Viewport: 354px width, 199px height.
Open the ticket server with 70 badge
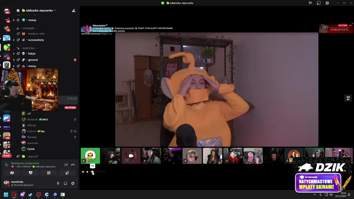(x=7, y=28)
